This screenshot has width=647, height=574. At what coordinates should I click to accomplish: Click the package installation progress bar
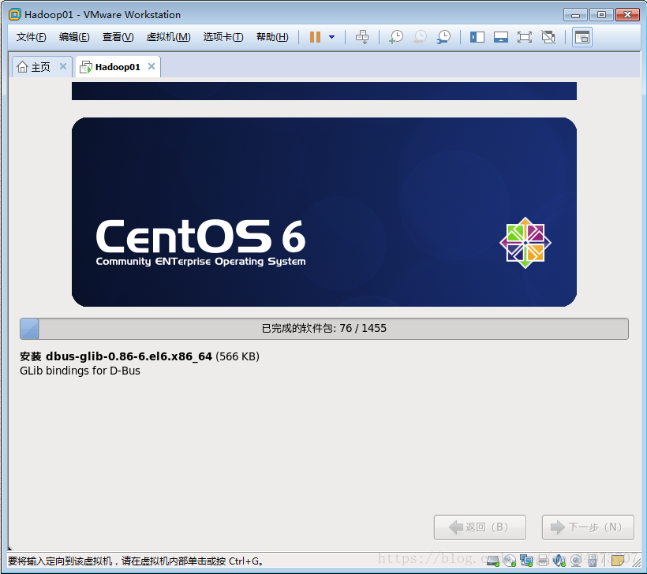click(x=324, y=329)
